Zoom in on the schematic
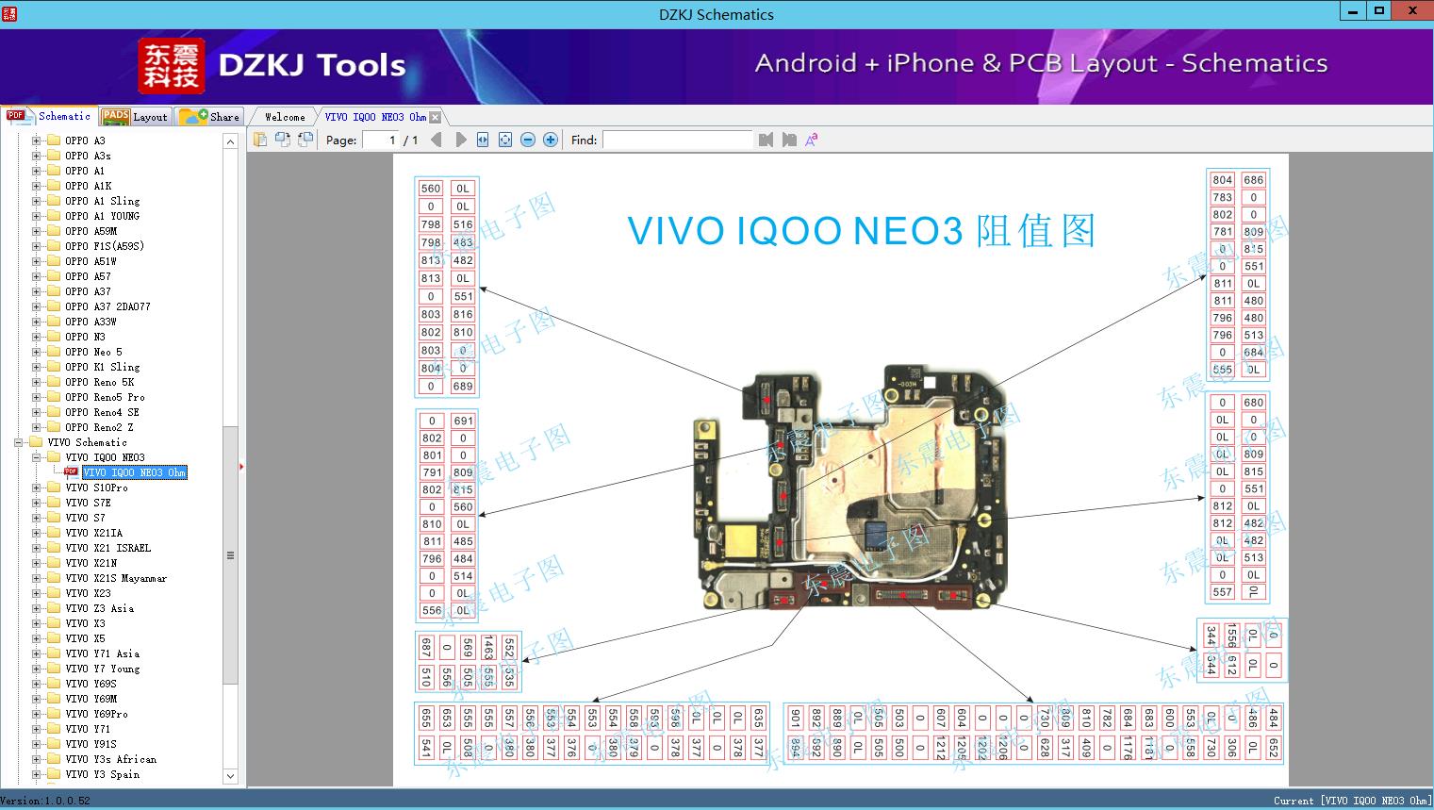Screen dimensions: 1434x810 pyautogui.click(x=551, y=140)
